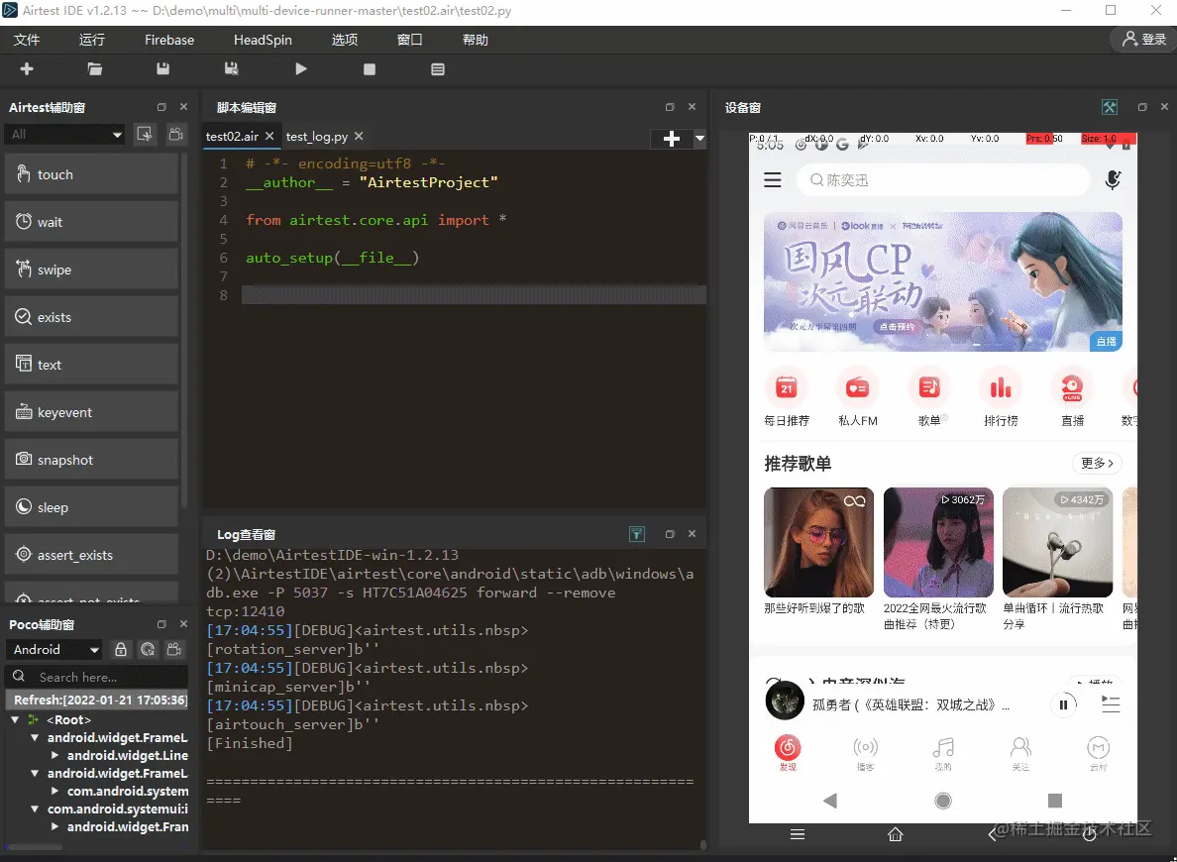This screenshot has height=862, width=1177.
Task: Tap the Android back triangle on device
Action: point(829,801)
